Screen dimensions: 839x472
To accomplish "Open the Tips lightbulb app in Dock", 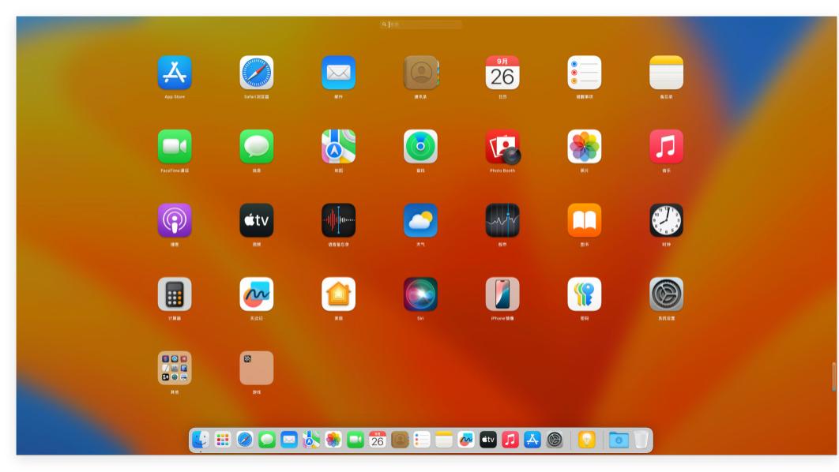I will pos(586,440).
